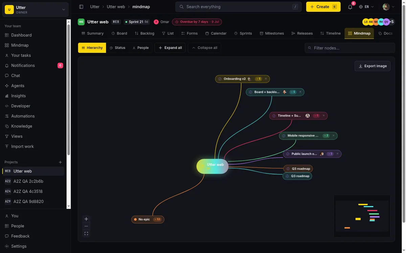Open Board + backlog node arrow icon
The image size is (406, 253).
point(300,92)
